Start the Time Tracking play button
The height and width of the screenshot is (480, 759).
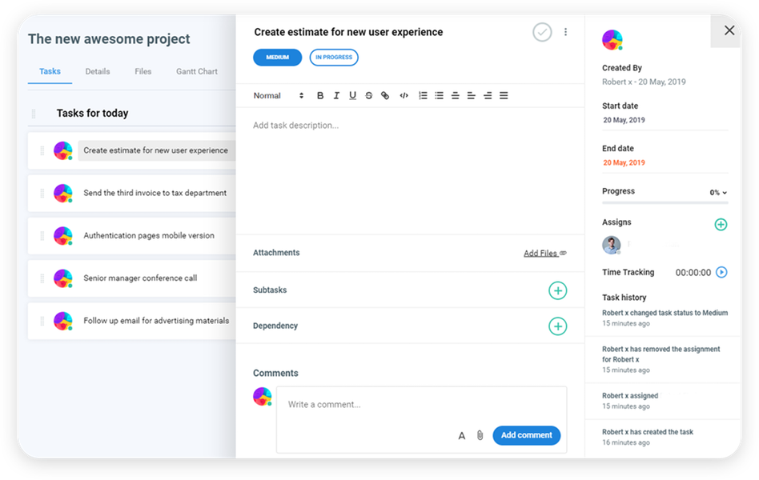tap(722, 272)
